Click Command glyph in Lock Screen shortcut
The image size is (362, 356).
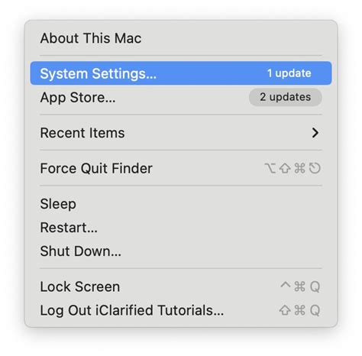tap(299, 286)
